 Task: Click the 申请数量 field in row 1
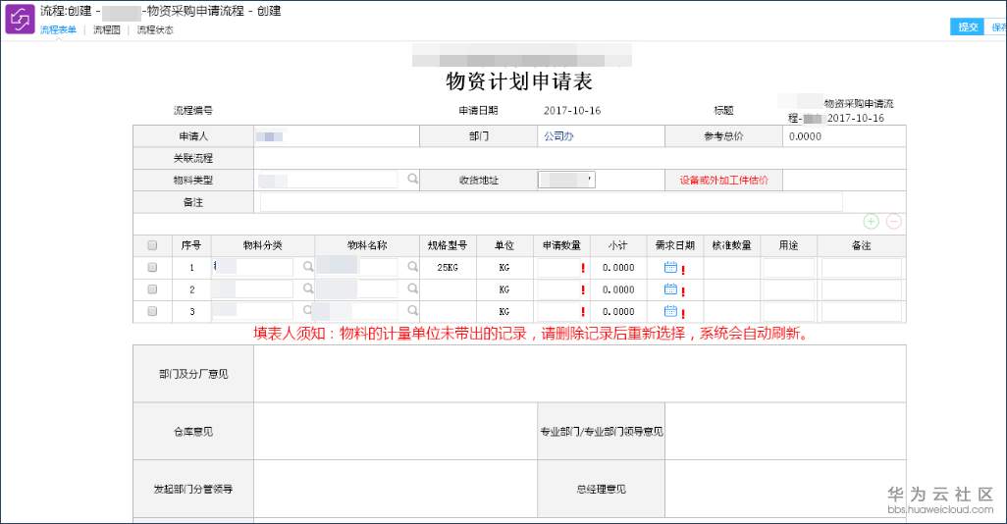(557, 267)
